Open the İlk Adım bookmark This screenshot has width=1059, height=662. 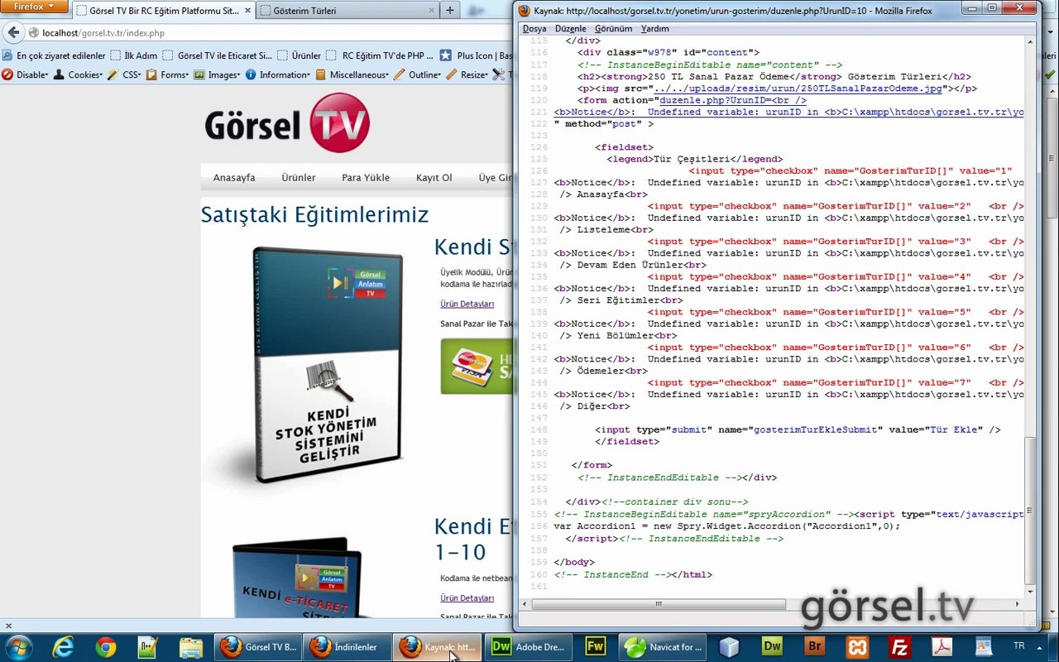tap(133, 55)
